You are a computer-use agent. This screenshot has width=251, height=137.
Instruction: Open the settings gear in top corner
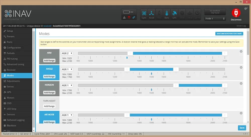tap(246, 9)
